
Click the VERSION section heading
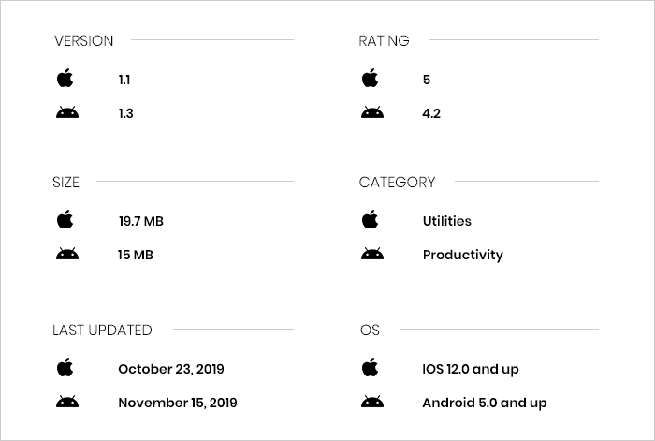click(x=84, y=41)
